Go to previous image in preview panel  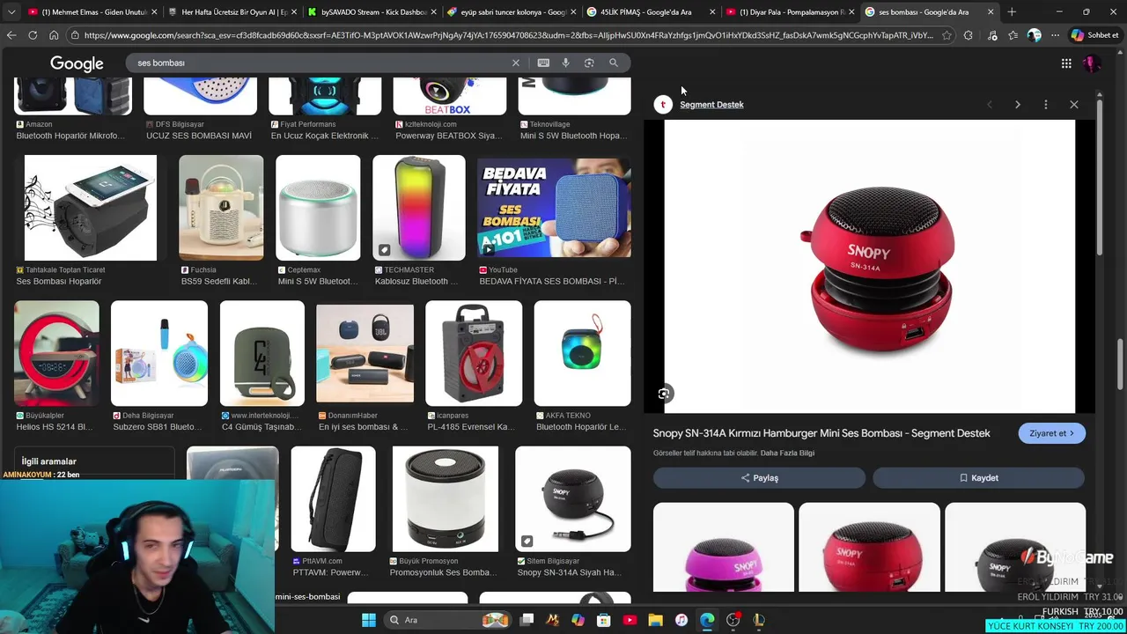(x=990, y=105)
